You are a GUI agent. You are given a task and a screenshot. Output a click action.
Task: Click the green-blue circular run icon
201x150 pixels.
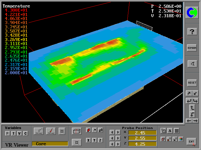pyautogui.click(x=192, y=13)
